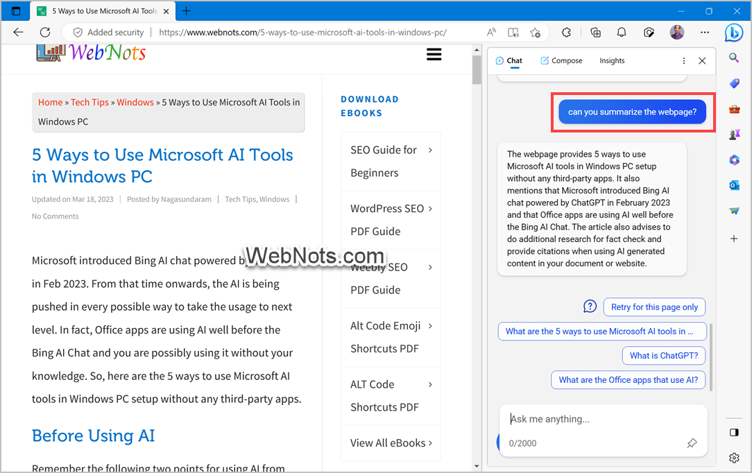Toggle the split screen icon near sidebar bottom

pos(734,431)
